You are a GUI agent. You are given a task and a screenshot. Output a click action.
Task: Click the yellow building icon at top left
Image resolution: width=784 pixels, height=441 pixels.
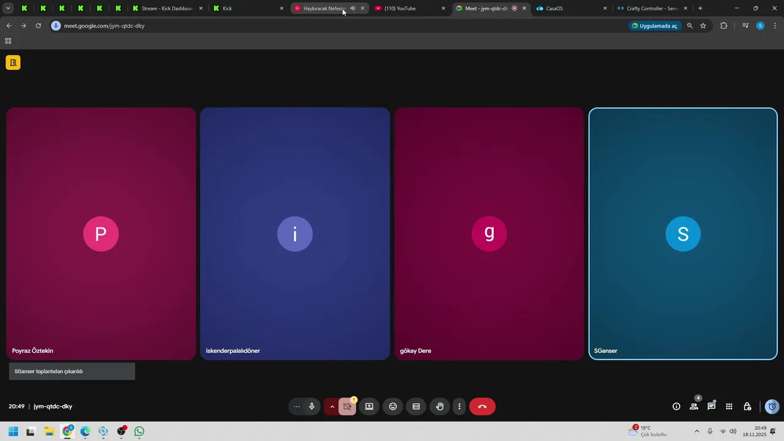tap(13, 62)
